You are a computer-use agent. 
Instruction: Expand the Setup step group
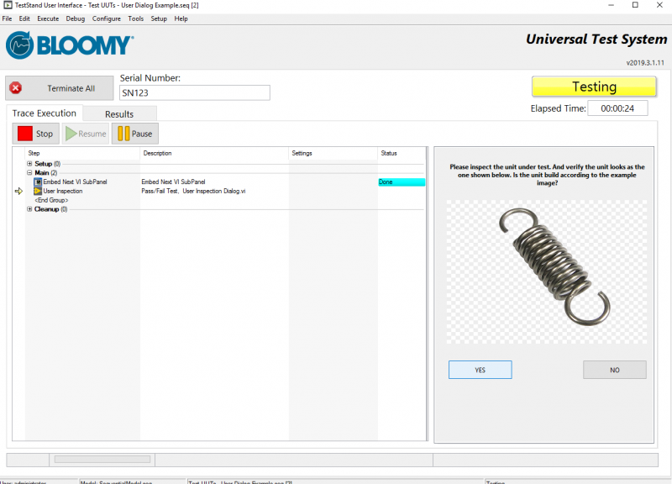coord(29,164)
